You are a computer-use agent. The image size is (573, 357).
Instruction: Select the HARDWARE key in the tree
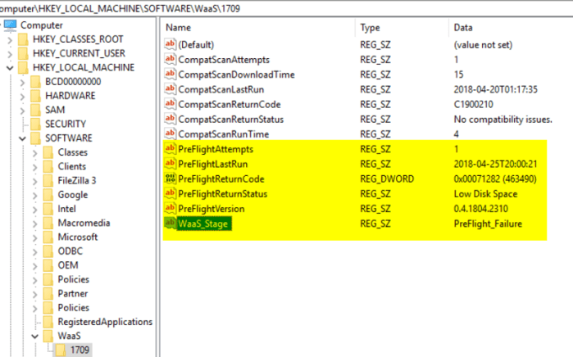(70, 96)
